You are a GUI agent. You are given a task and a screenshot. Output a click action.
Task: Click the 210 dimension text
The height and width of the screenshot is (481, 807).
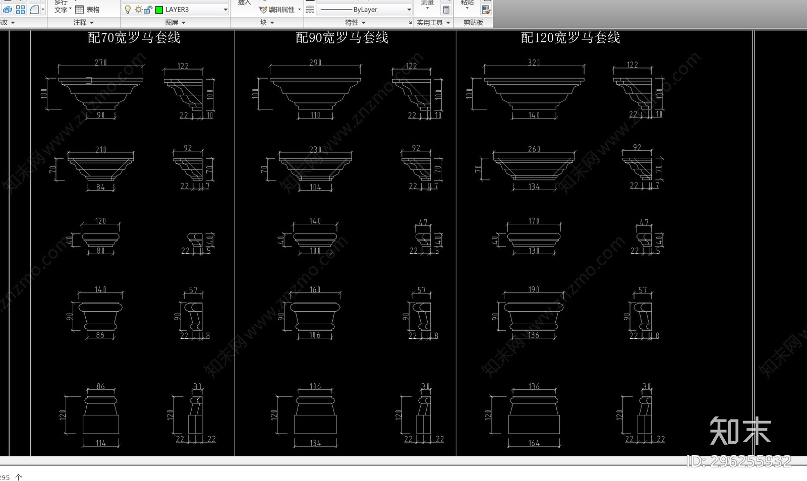point(101,150)
